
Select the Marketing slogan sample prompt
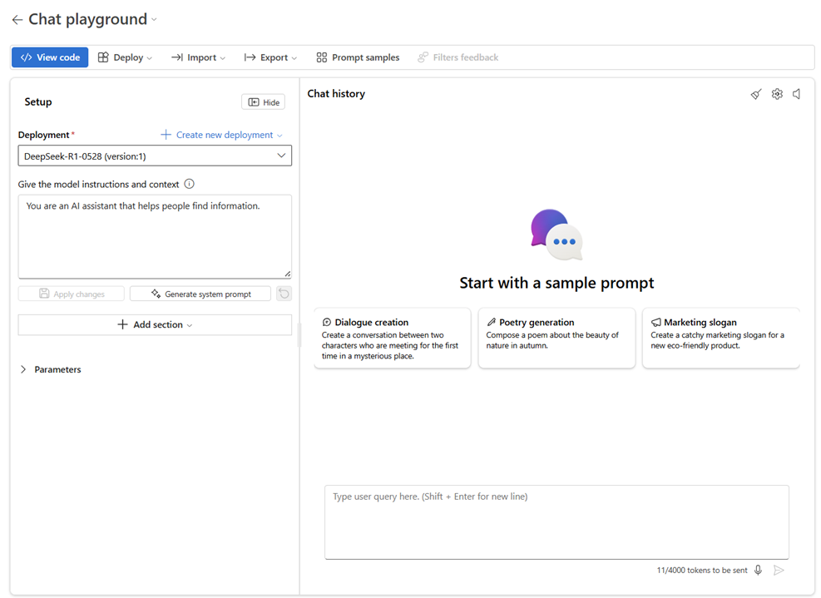coord(721,339)
